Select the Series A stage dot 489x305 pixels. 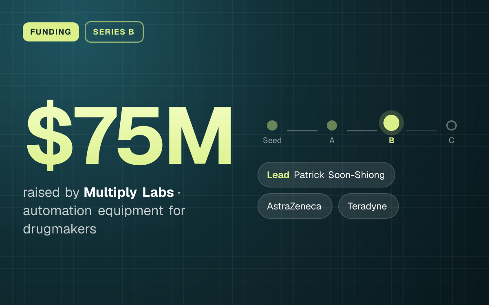click(x=332, y=125)
